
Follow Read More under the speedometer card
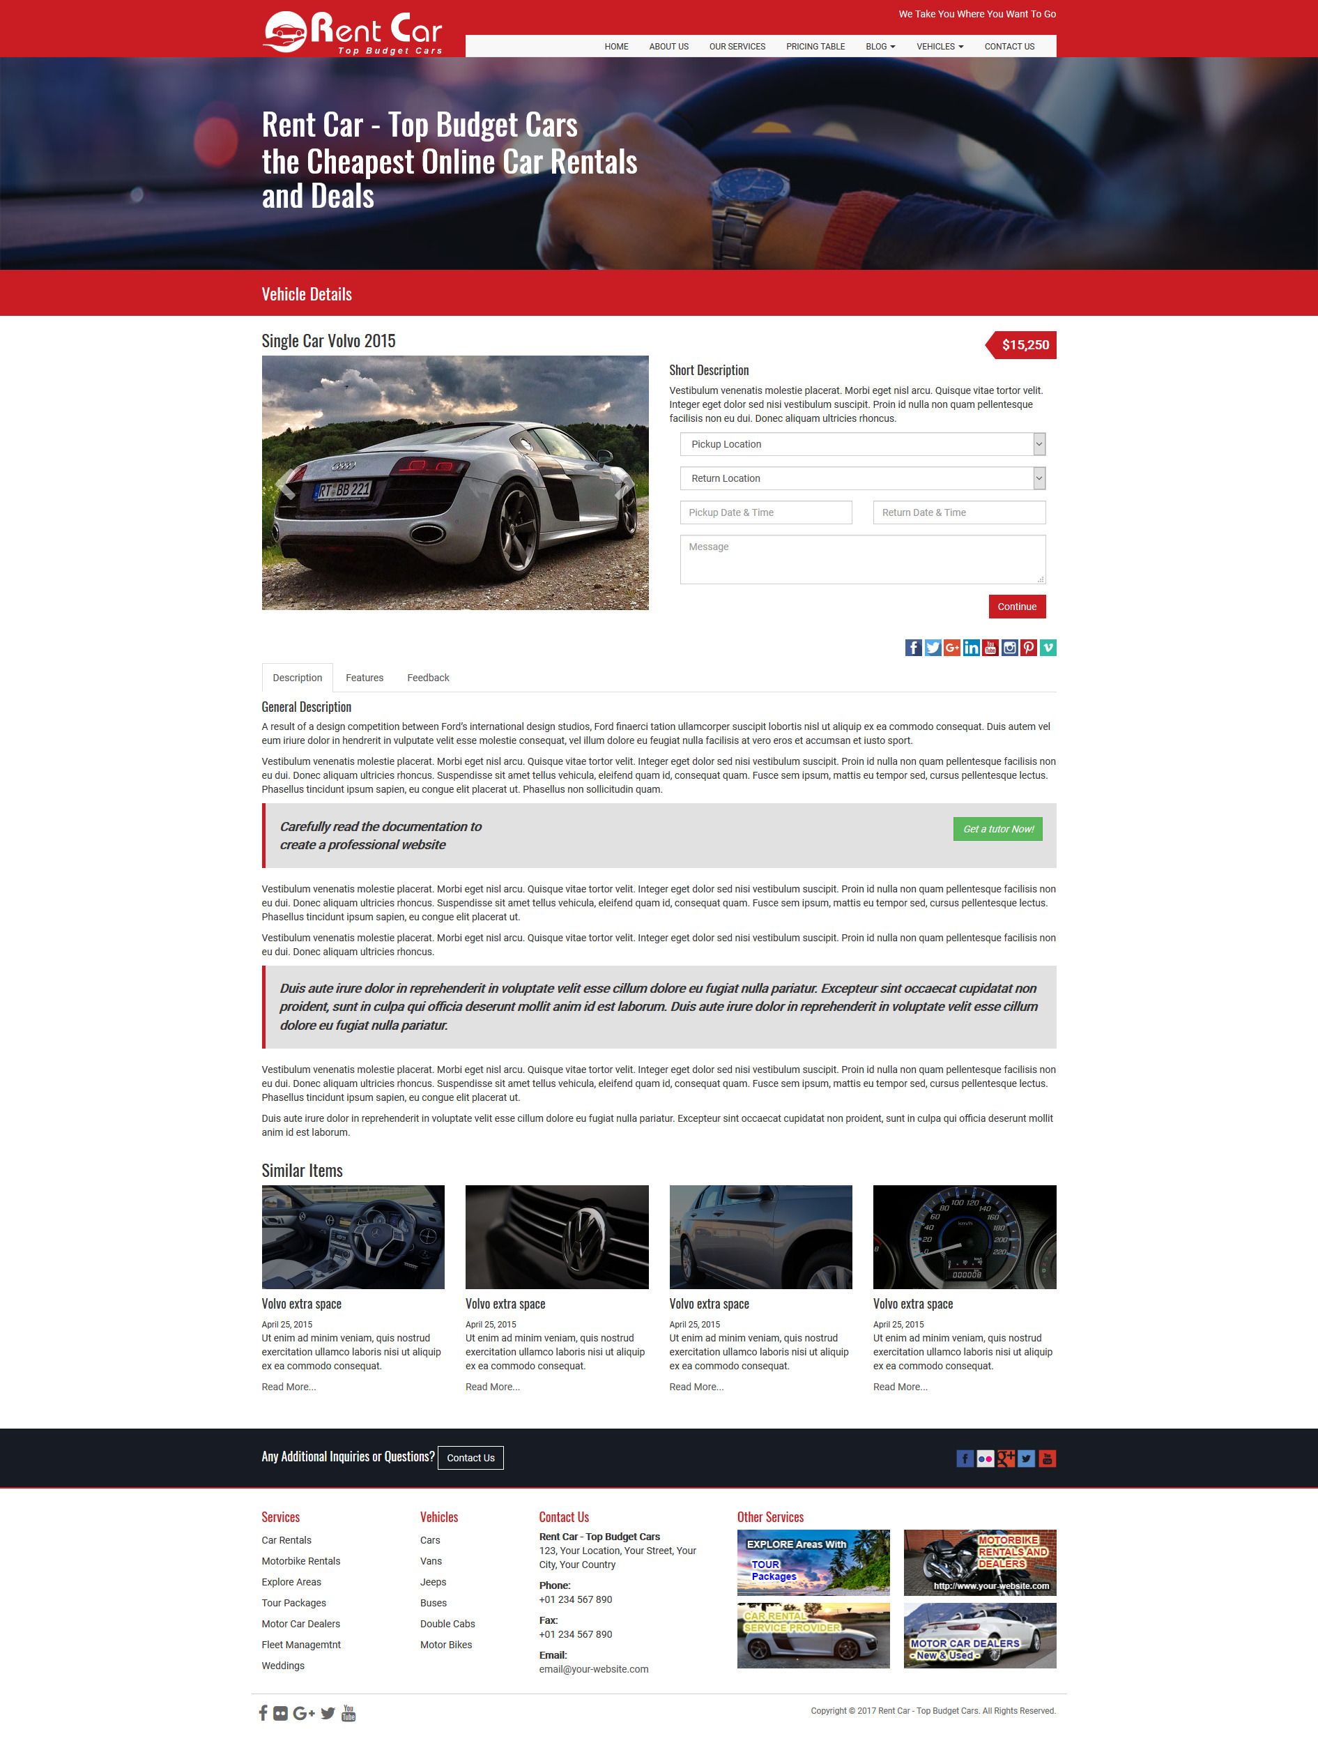tap(901, 1387)
